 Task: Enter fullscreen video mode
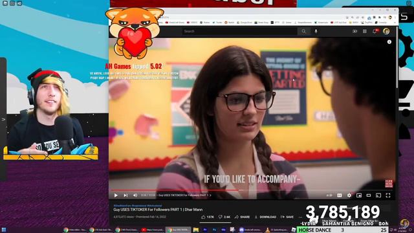pyautogui.click(x=388, y=195)
